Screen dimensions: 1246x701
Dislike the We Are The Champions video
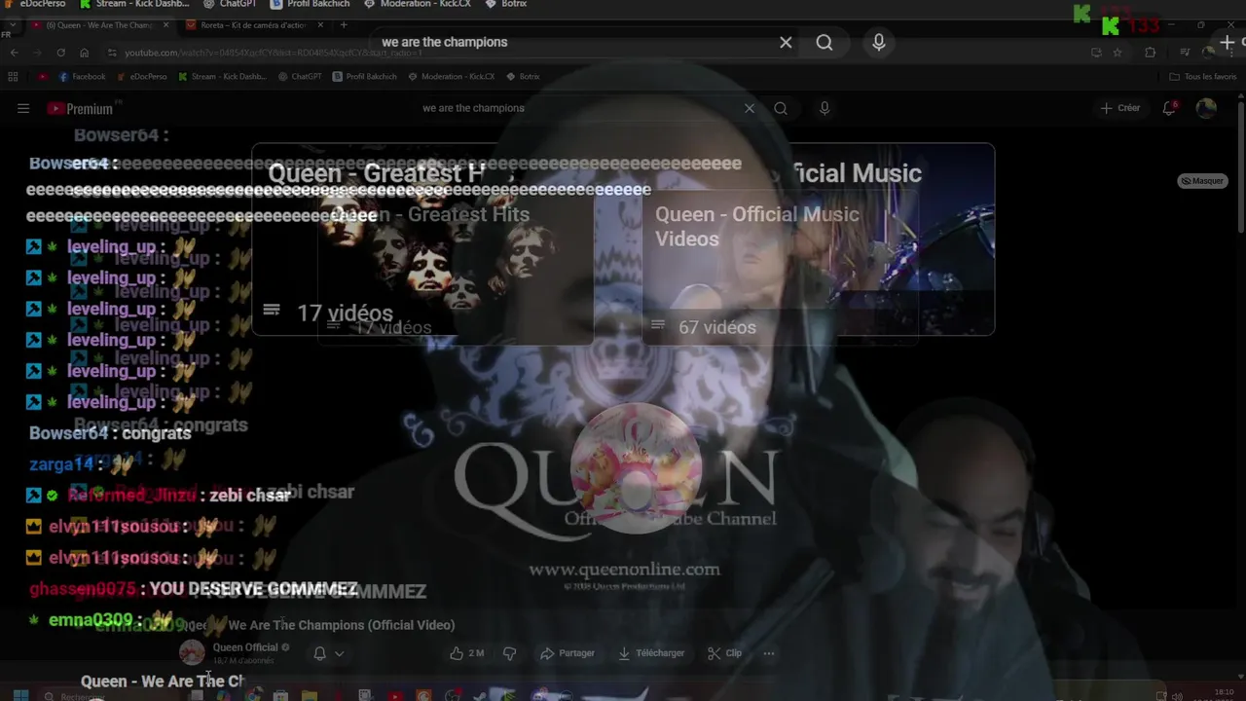coord(509,653)
